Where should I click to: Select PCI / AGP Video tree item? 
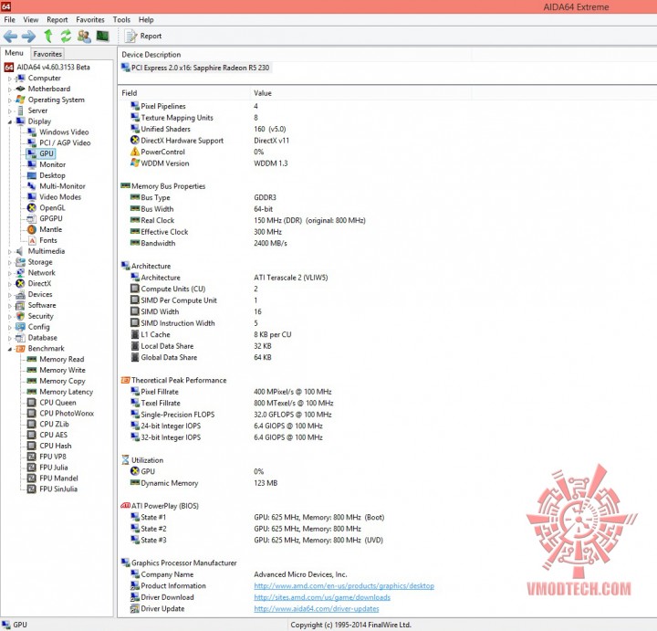pyautogui.click(x=65, y=142)
